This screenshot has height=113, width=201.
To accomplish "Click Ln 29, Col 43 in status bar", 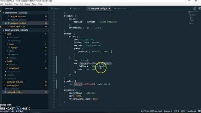I will pos(151,111).
